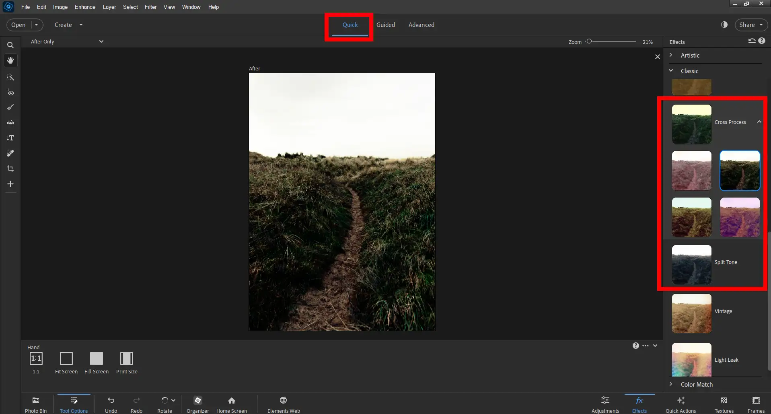Switch to the Quick tab
Screen dimensions: 771x414
pos(350,25)
